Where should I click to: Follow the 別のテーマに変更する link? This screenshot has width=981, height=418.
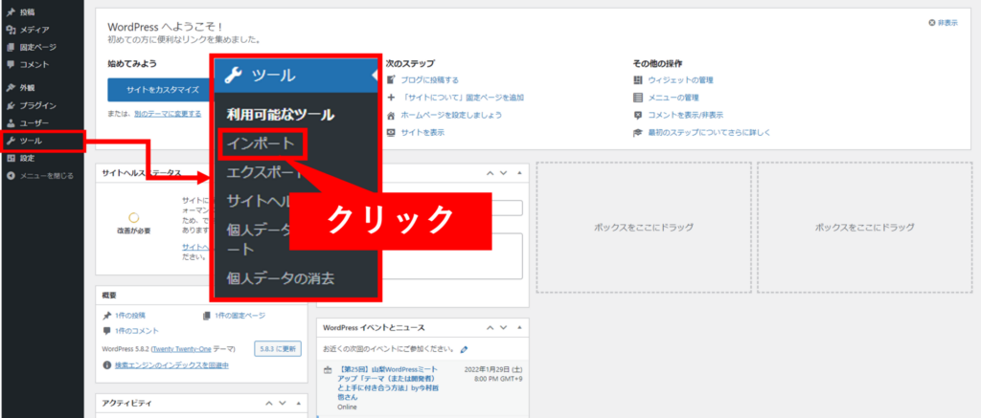(168, 114)
